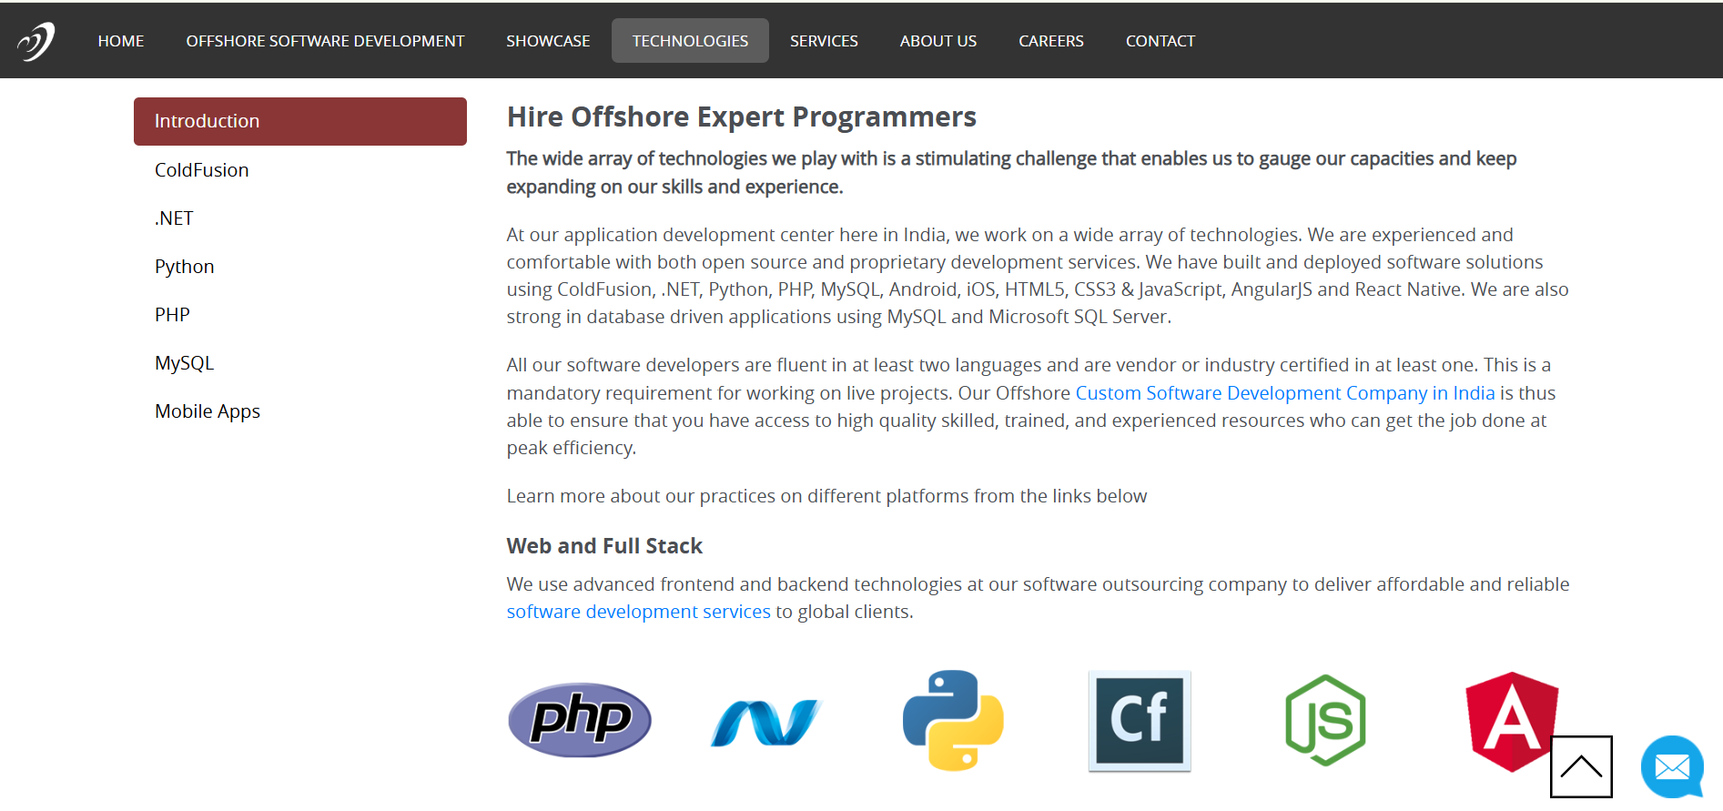Navigate to Contact in top menu
Viewport: 1723px width, 811px height.
click(x=1160, y=41)
